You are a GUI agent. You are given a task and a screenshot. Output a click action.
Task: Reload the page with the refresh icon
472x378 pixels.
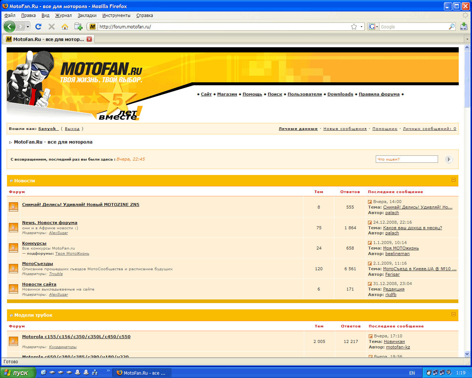coord(38,27)
